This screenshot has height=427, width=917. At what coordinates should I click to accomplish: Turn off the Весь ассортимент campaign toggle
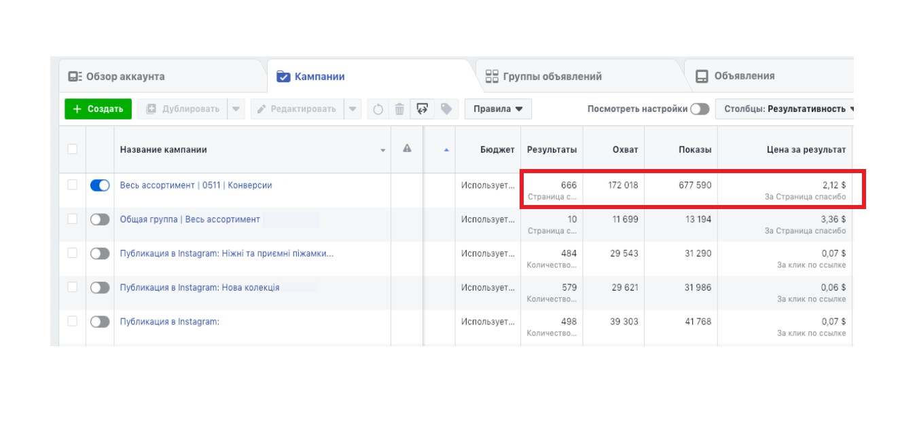[x=100, y=185]
